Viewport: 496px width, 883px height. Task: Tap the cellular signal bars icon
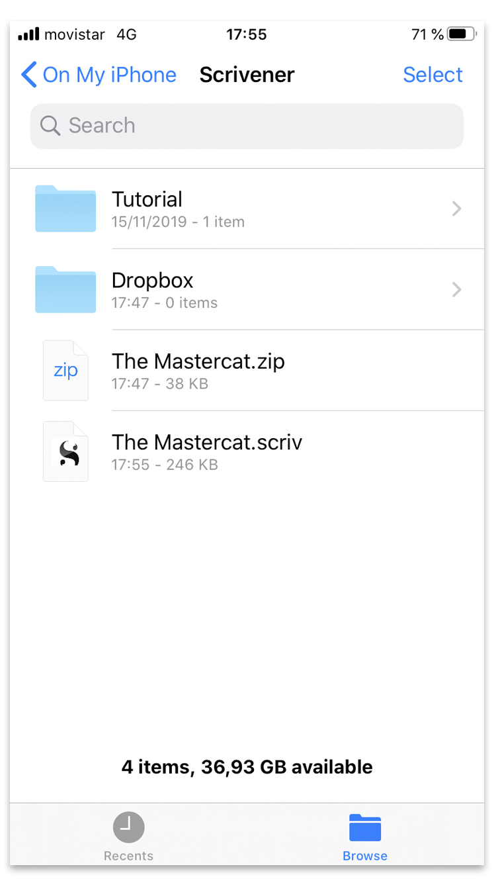pos(28,34)
